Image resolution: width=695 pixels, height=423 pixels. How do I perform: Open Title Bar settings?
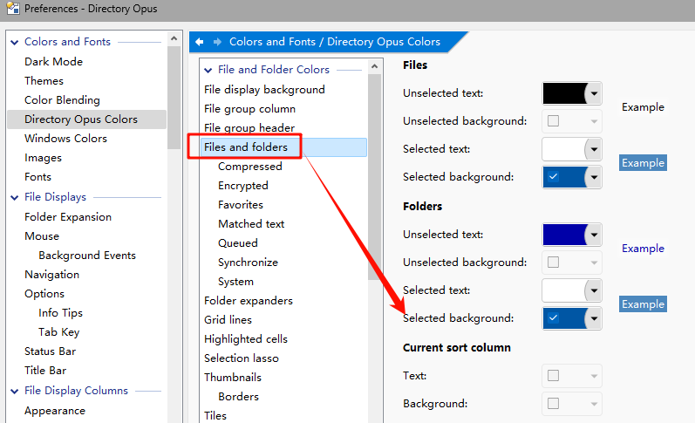click(45, 371)
